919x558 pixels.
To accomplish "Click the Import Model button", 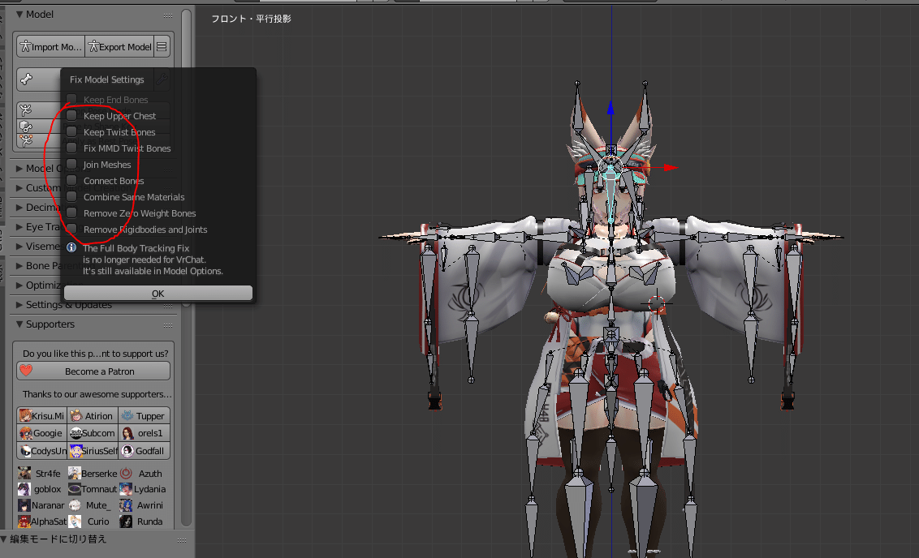I will click(x=51, y=47).
